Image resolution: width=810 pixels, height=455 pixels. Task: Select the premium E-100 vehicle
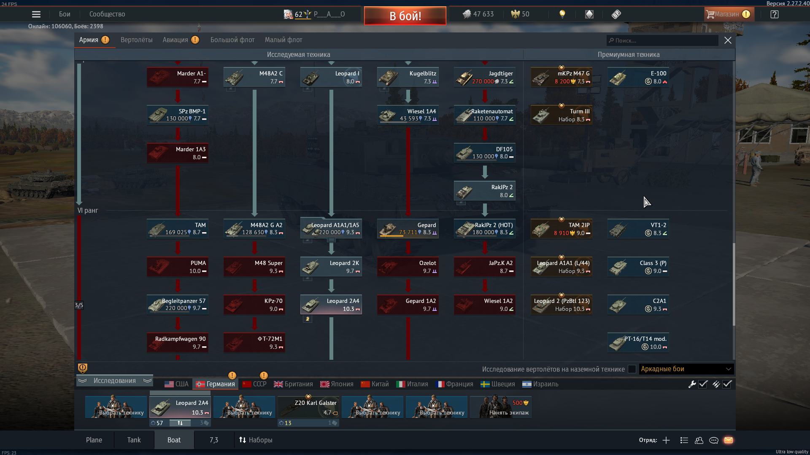pos(638,78)
